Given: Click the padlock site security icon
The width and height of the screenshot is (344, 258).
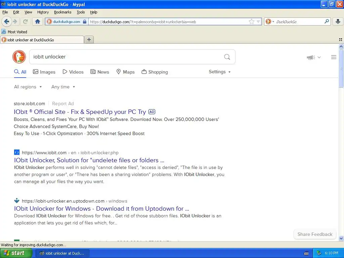Looking at the screenshot, I should [x=85, y=21].
